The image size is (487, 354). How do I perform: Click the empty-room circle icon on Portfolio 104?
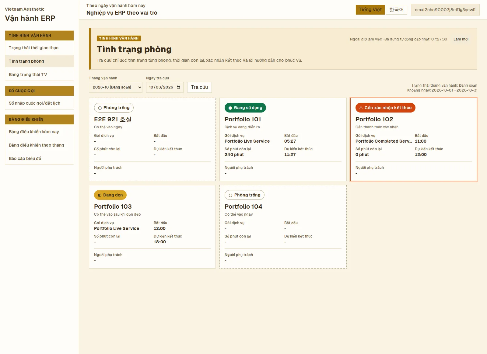(x=230, y=195)
